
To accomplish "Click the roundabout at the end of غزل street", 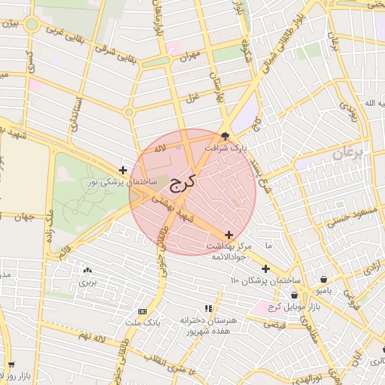I will (129, 112).
